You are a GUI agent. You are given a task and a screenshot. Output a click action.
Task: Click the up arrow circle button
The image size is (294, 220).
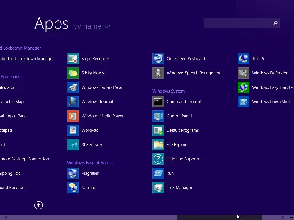(x=39, y=205)
